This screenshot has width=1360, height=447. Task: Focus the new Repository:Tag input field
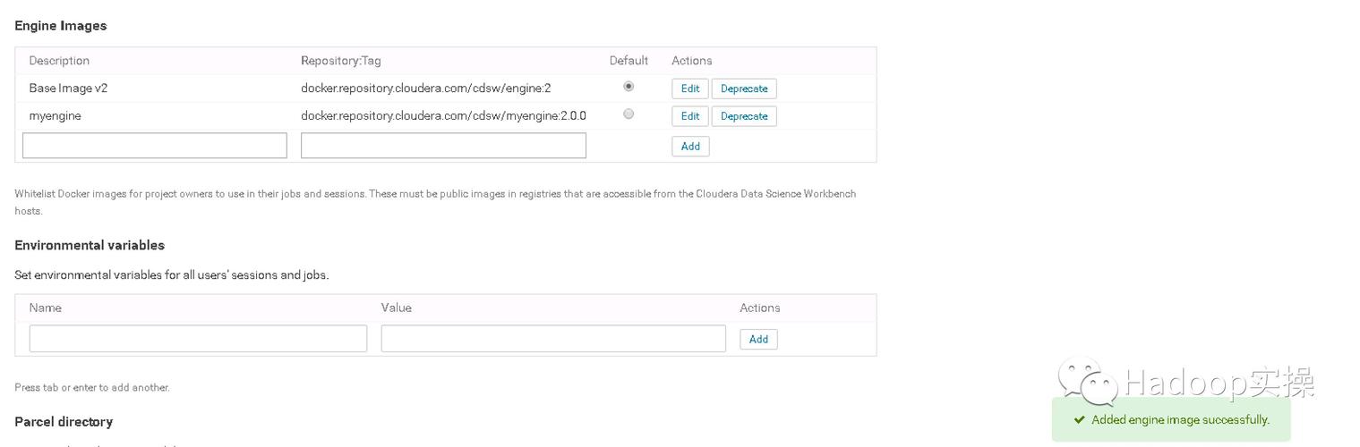click(443, 146)
